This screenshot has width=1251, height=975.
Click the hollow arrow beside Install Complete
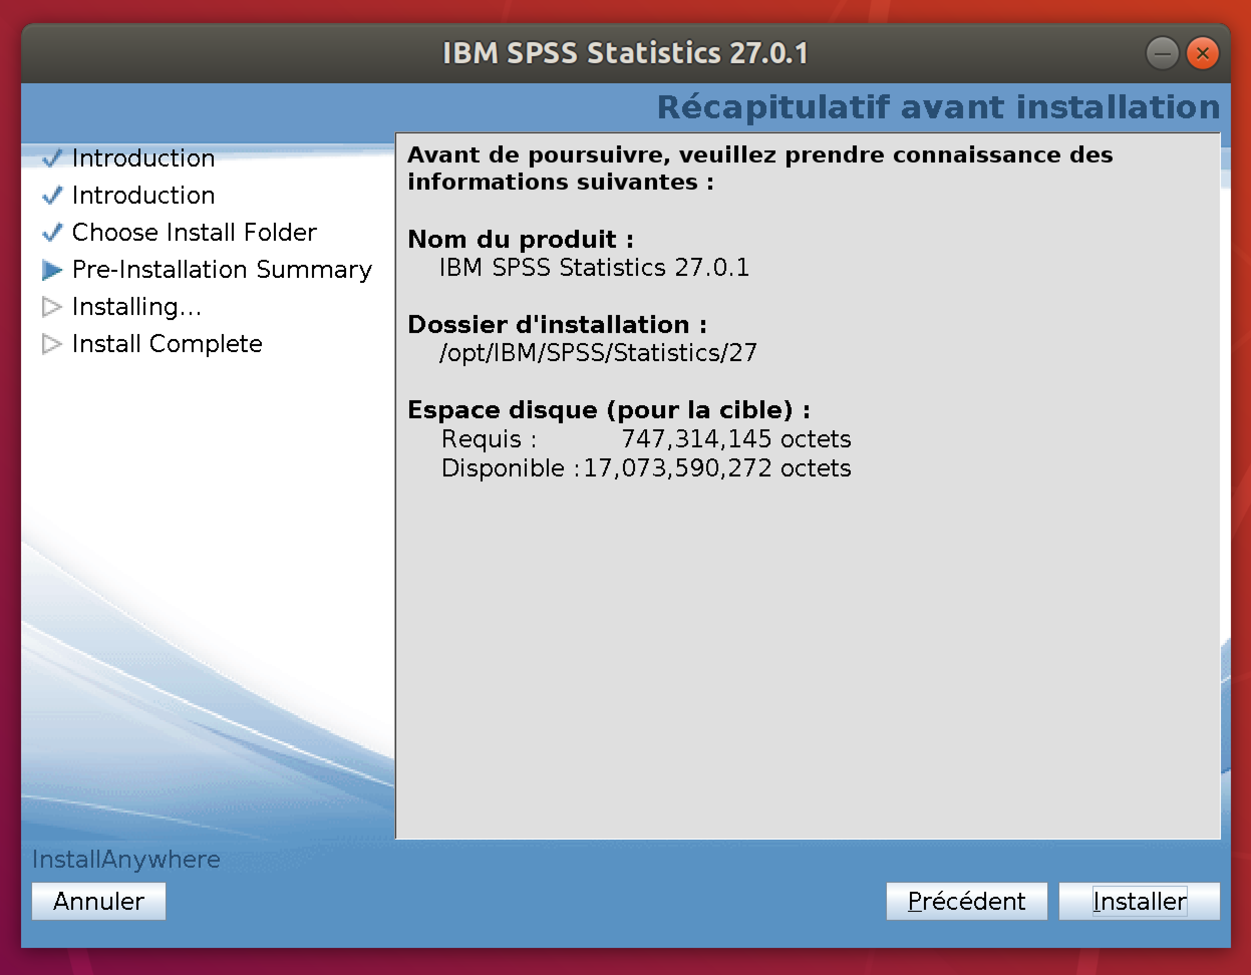point(52,344)
